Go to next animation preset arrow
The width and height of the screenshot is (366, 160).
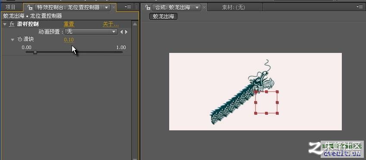[126, 32]
